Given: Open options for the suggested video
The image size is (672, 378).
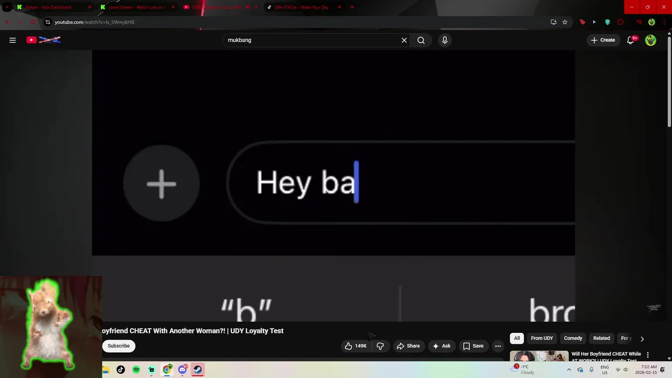Looking at the screenshot, I should point(648,355).
